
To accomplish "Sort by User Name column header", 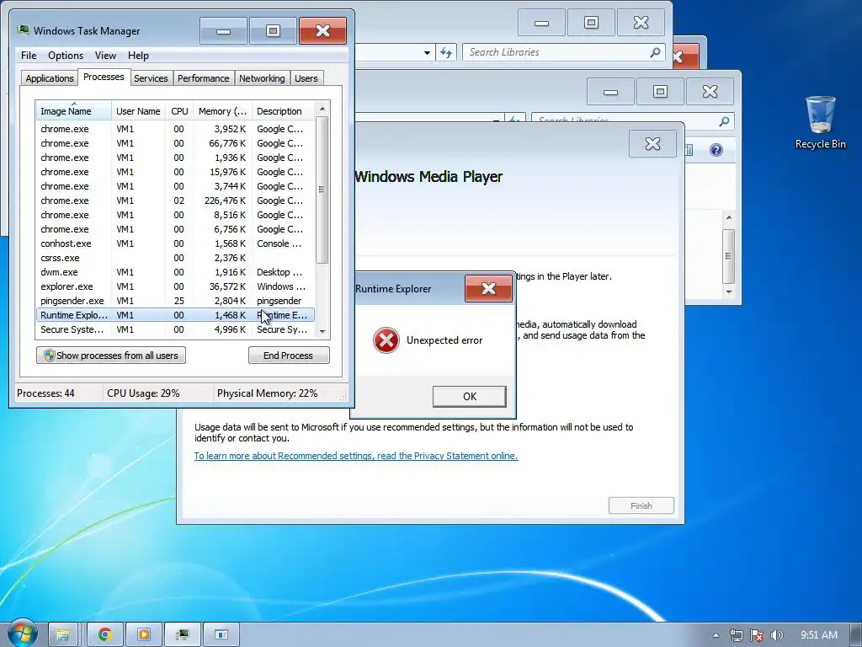I will [x=138, y=111].
